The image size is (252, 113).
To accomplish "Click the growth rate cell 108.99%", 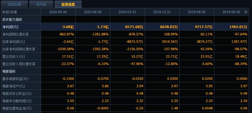I will tap(171, 34).
